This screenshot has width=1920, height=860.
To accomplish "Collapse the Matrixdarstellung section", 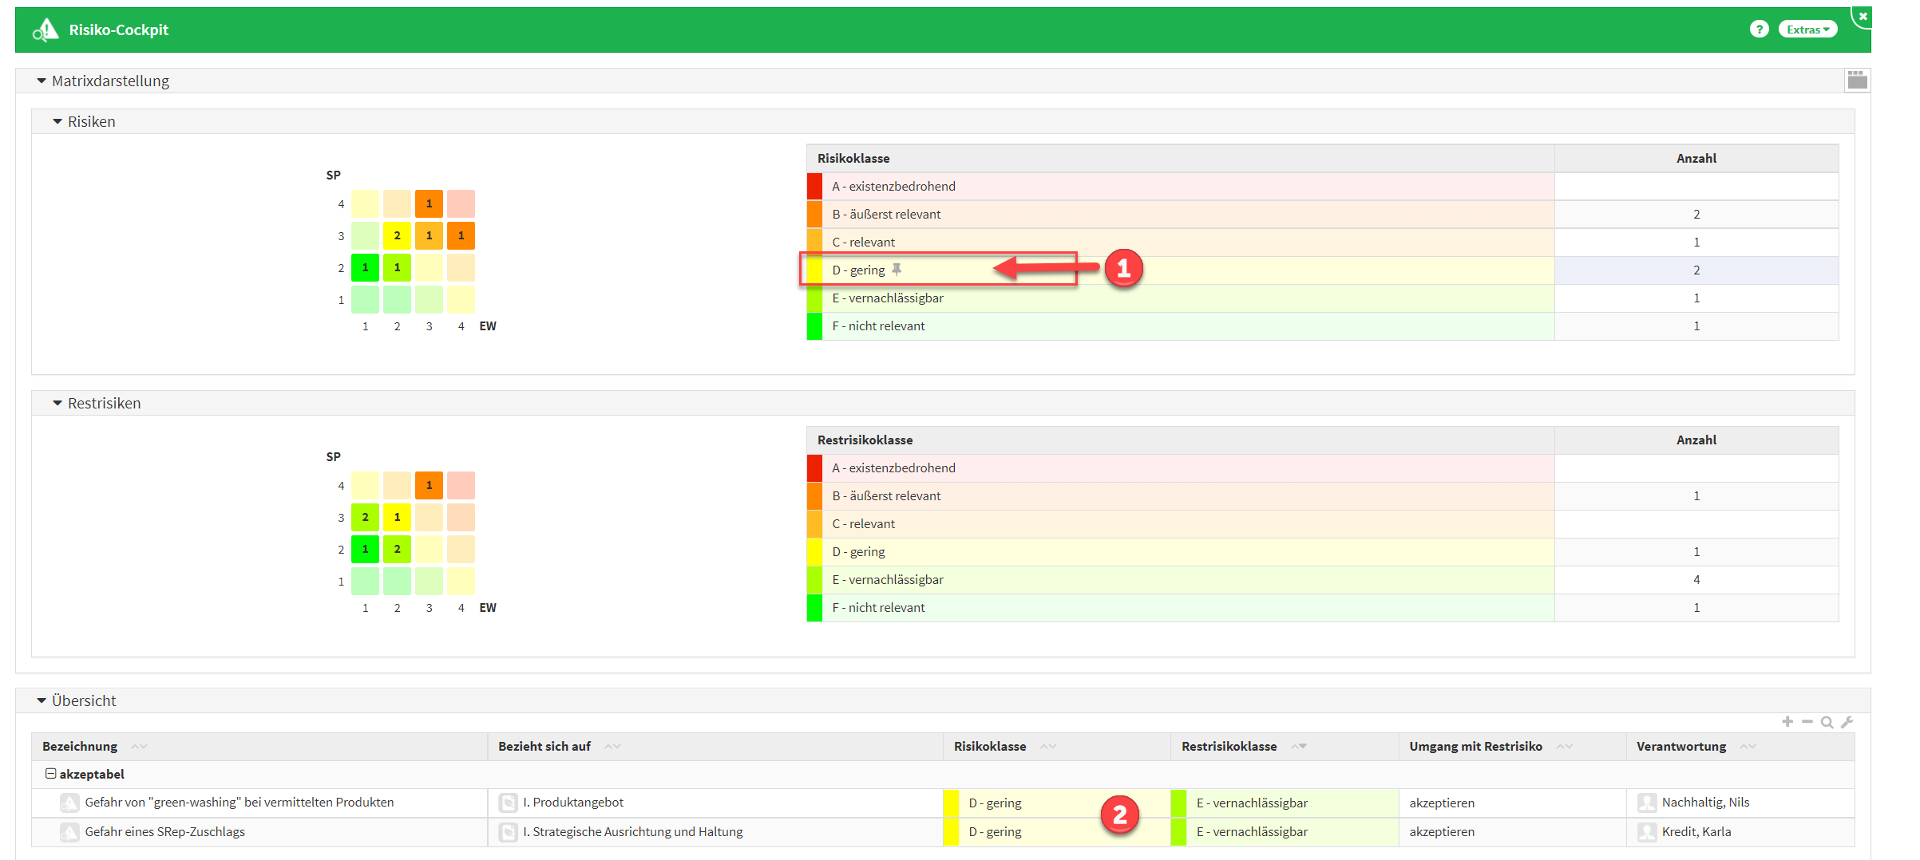I will pyautogui.click(x=42, y=81).
